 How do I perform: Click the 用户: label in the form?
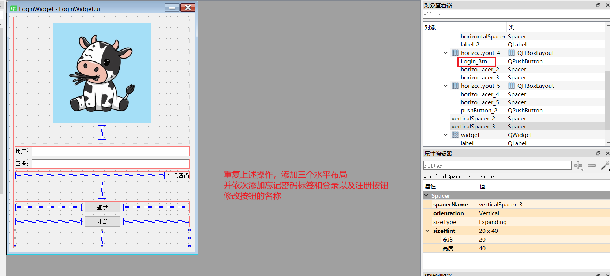(x=22, y=151)
